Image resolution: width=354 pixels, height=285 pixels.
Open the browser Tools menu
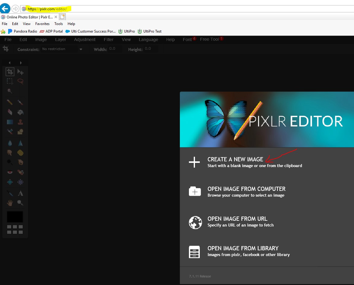point(59,24)
